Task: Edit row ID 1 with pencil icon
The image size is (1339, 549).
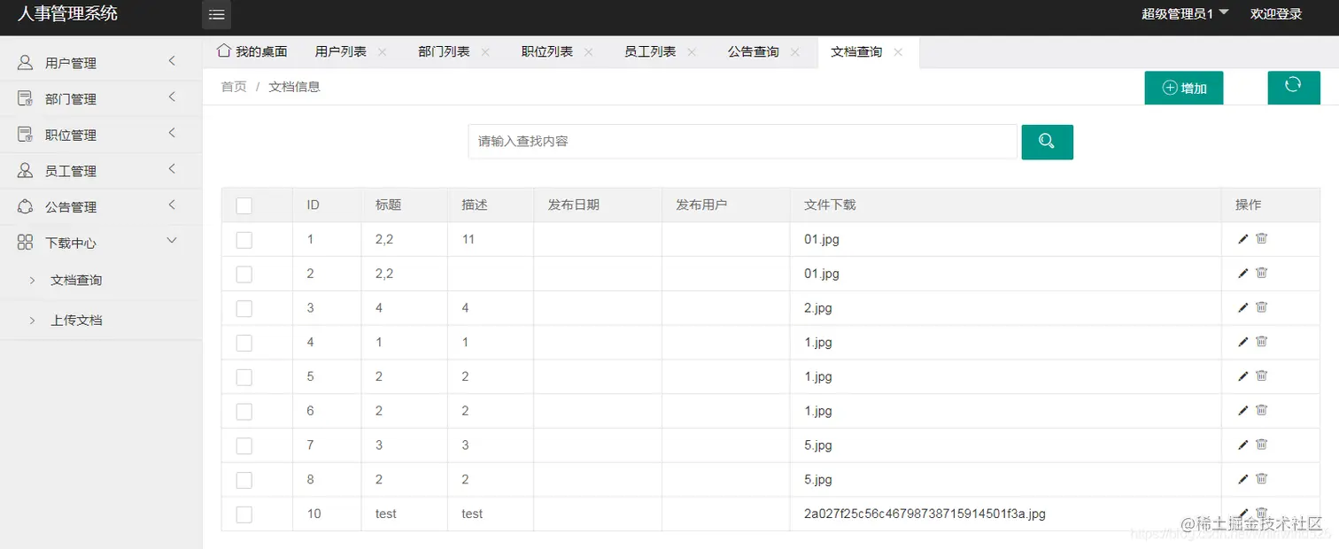Action: point(1243,238)
